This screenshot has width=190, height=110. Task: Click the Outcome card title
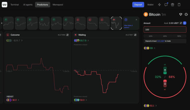click(15, 35)
